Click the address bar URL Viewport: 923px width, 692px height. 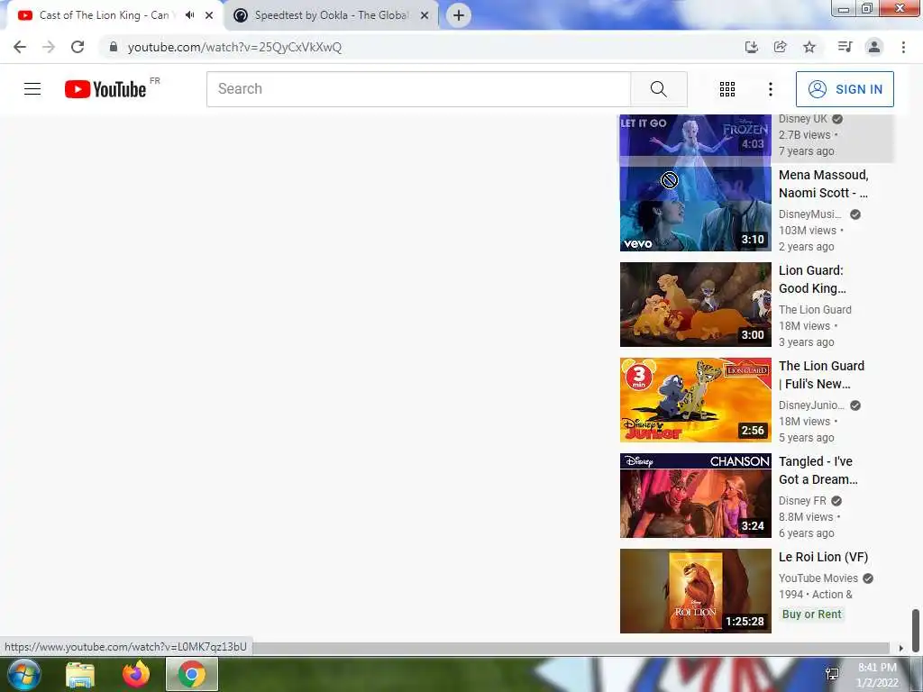[234, 47]
